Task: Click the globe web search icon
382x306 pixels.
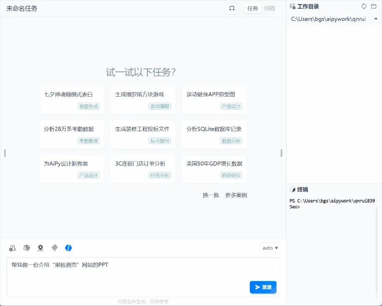Action: [x=27, y=248]
